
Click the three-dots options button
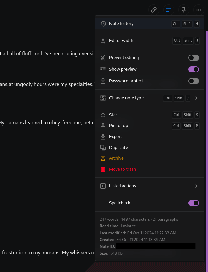199,10
